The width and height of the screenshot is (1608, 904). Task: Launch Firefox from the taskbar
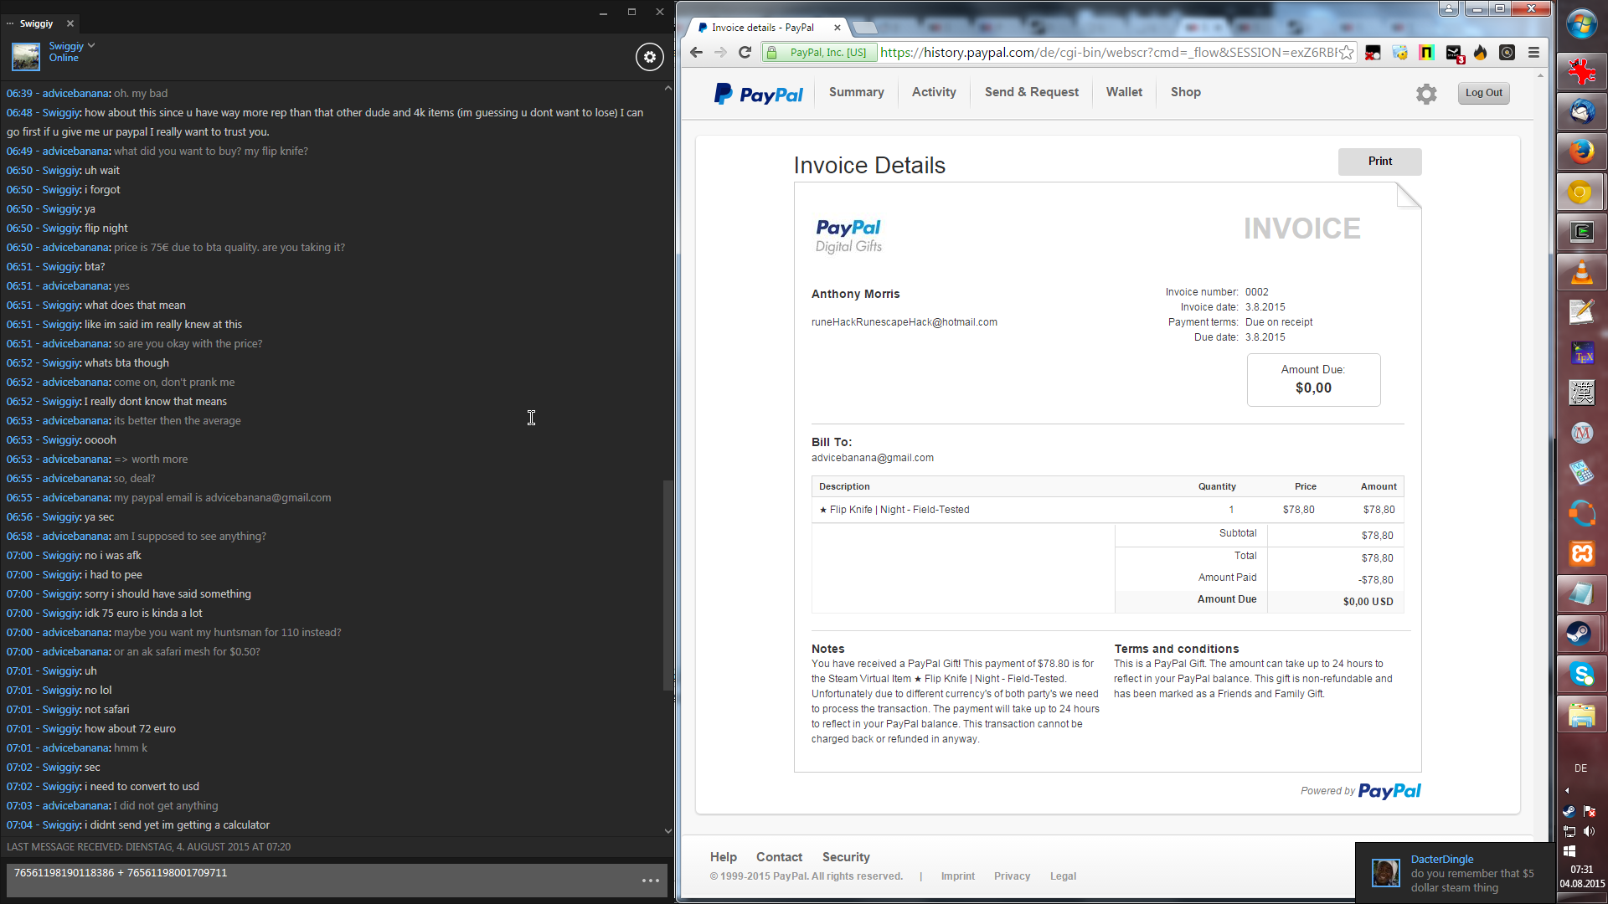point(1580,152)
